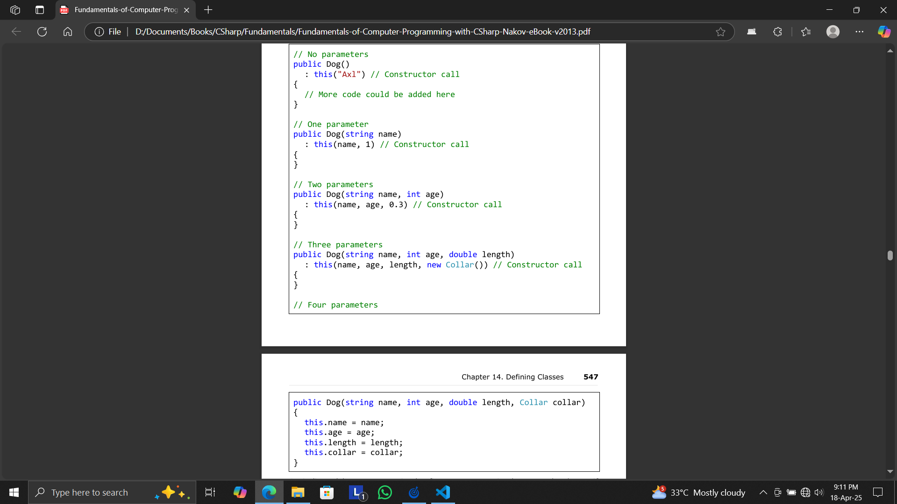Image resolution: width=897 pixels, height=504 pixels.
Task: Open the Windows Start menu
Action: [14, 492]
